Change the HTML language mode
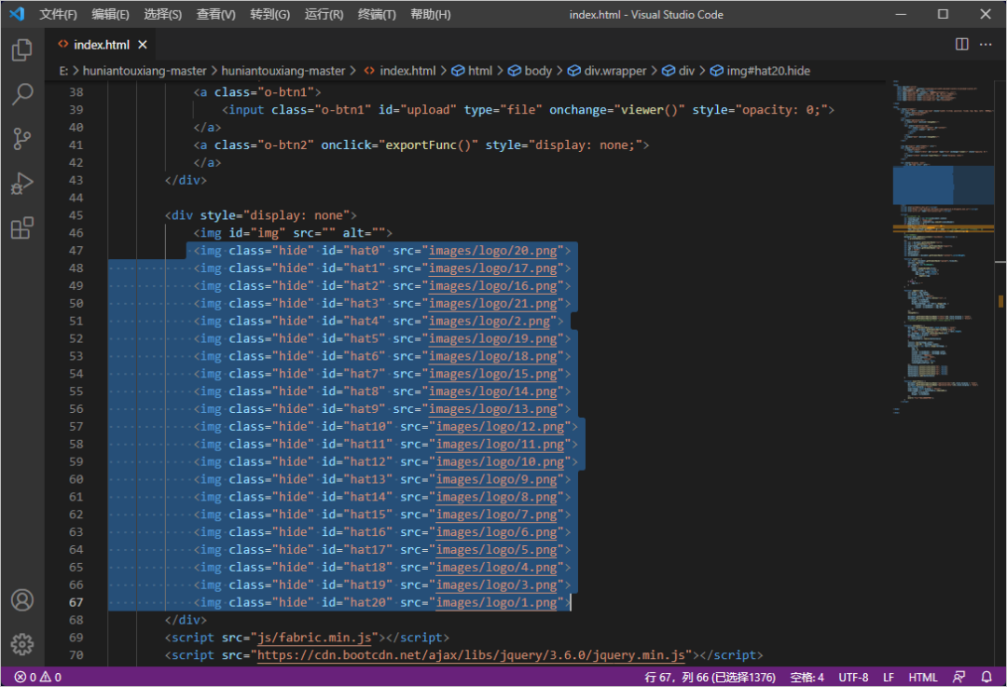The height and width of the screenshot is (687, 1007). point(923,677)
